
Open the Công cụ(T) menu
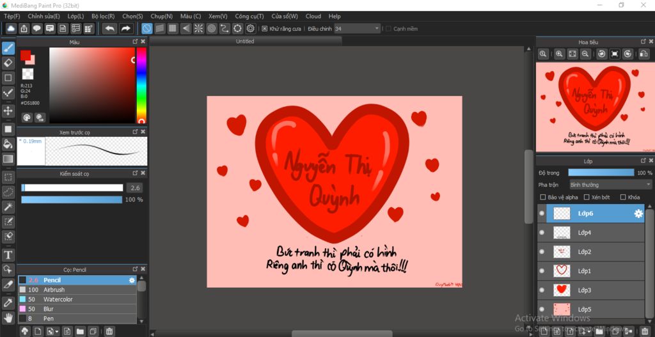click(249, 16)
